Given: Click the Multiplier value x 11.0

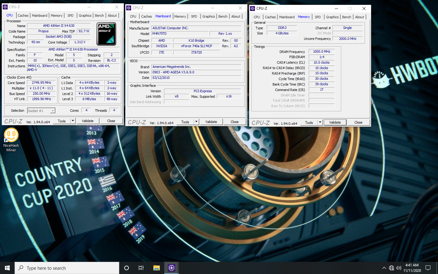Looking at the screenshot, I should pos(41,88).
